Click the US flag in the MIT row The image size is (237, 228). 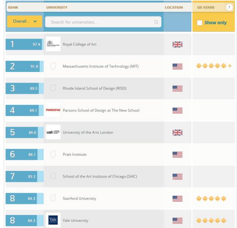point(177,67)
